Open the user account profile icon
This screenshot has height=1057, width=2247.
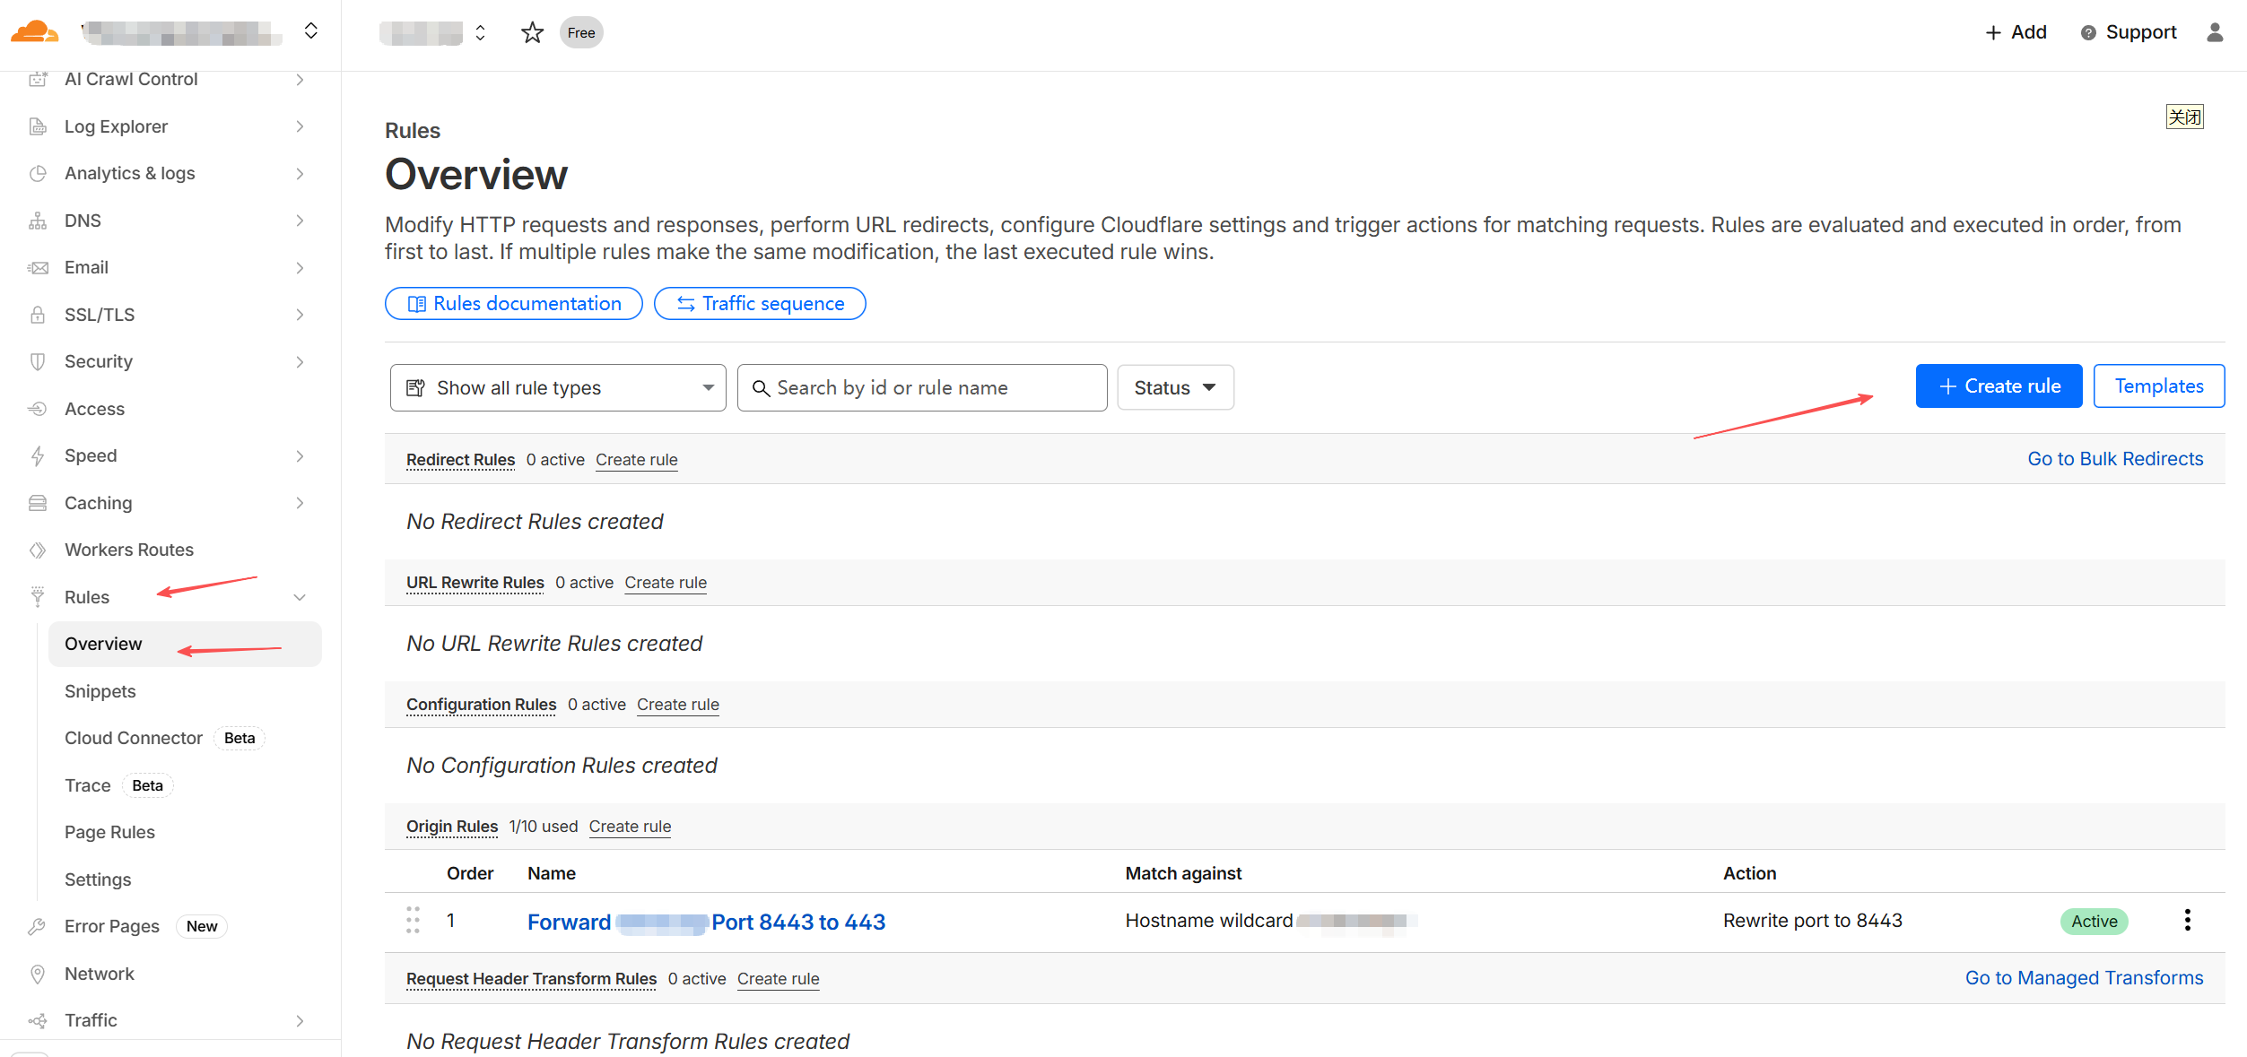(x=2214, y=32)
